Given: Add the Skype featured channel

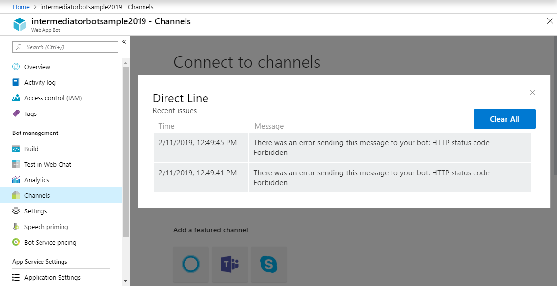Looking at the screenshot, I should click(268, 264).
